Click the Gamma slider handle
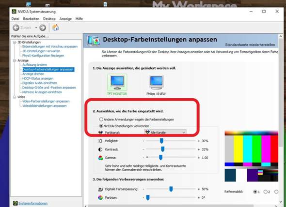The width and height of the screenshot is (286, 207). (160, 158)
